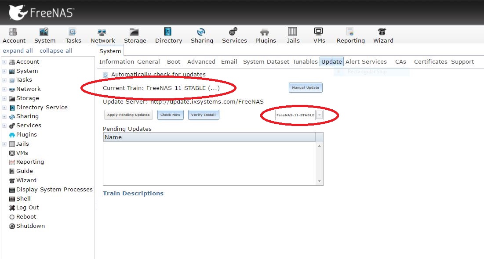Viewport: 484px width, 259px height.
Task: Click the Manual Update button
Action: pos(306,87)
